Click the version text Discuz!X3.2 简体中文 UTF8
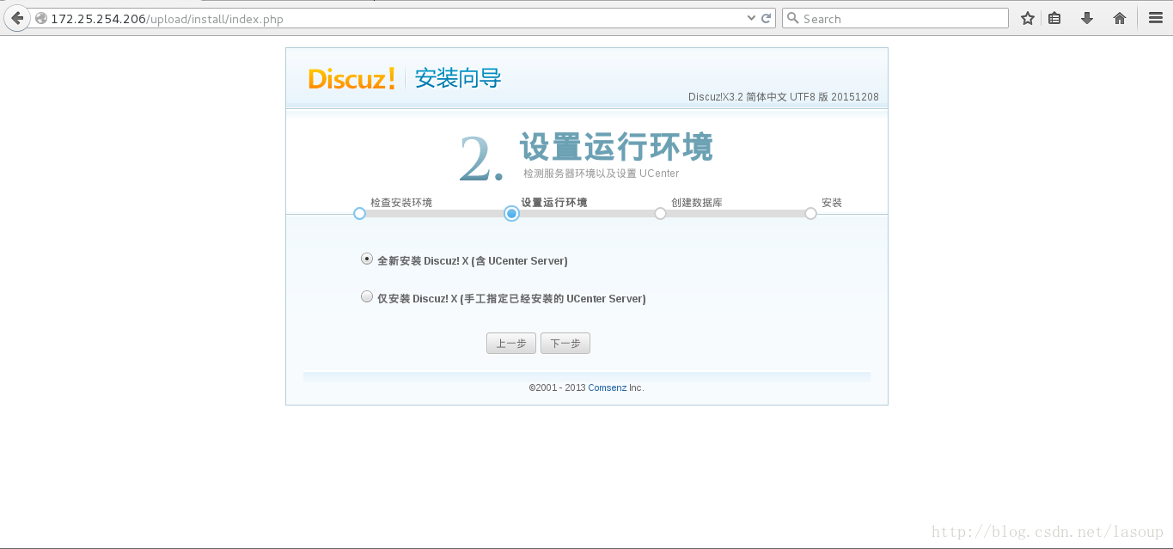The image size is (1173, 549). pos(784,97)
